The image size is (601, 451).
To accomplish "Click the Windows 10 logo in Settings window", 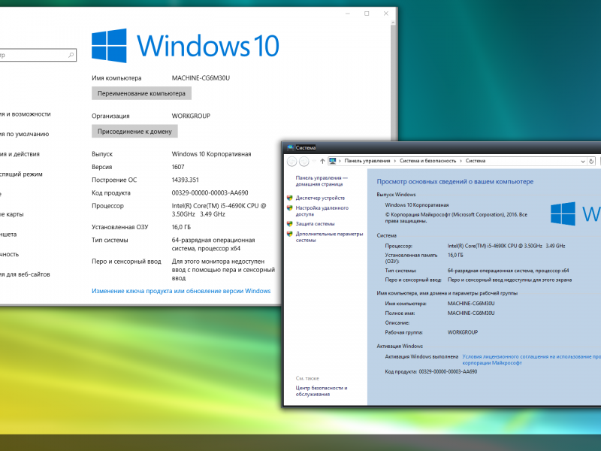I will 185,46.
